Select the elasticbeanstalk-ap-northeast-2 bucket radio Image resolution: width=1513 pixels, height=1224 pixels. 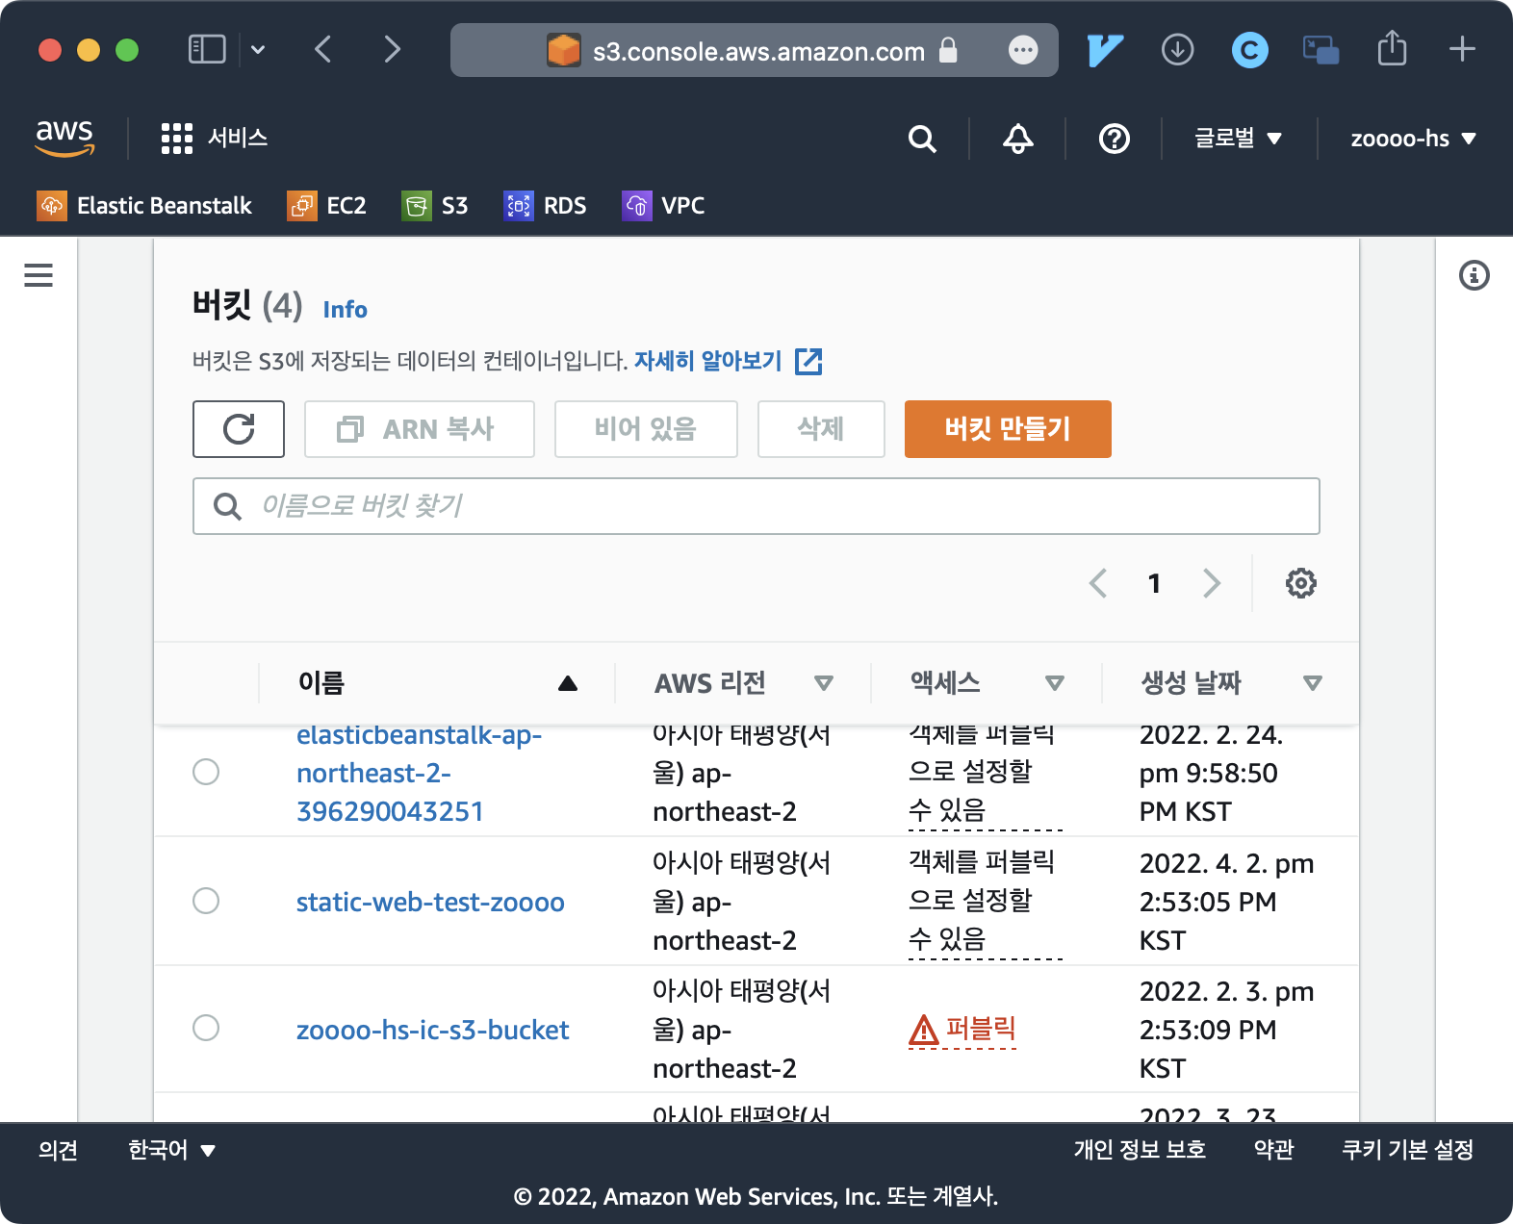[x=206, y=772]
